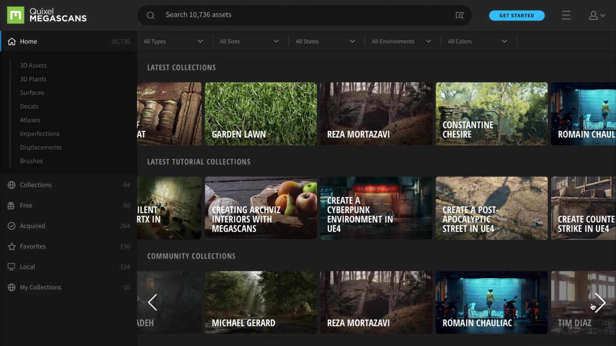Open the user account icon menu
The width and height of the screenshot is (616, 346).
coord(597,16)
